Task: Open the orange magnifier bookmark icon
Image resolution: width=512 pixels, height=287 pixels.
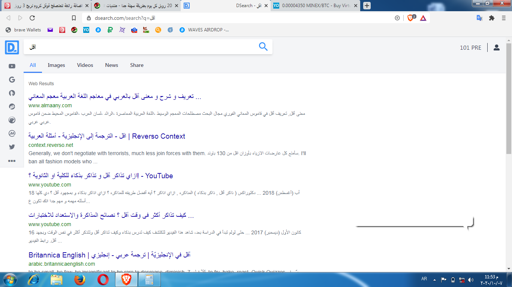Action: (158, 30)
